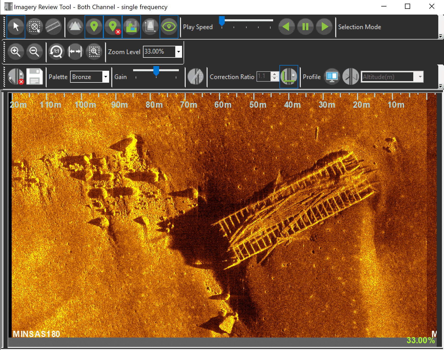Click the play forward button
This screenshot has width=444, height=350.
324,27
